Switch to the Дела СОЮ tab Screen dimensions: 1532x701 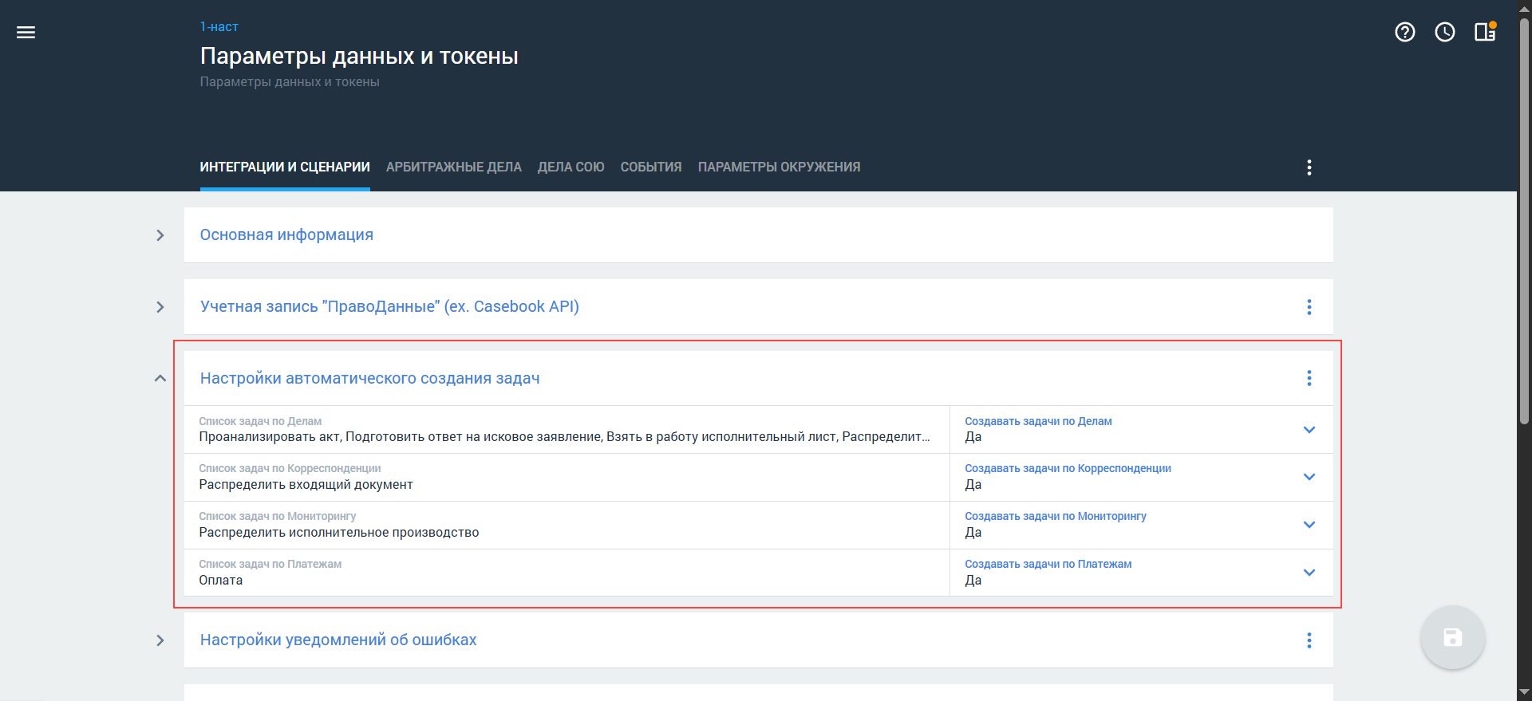click(x=571, y=167)
